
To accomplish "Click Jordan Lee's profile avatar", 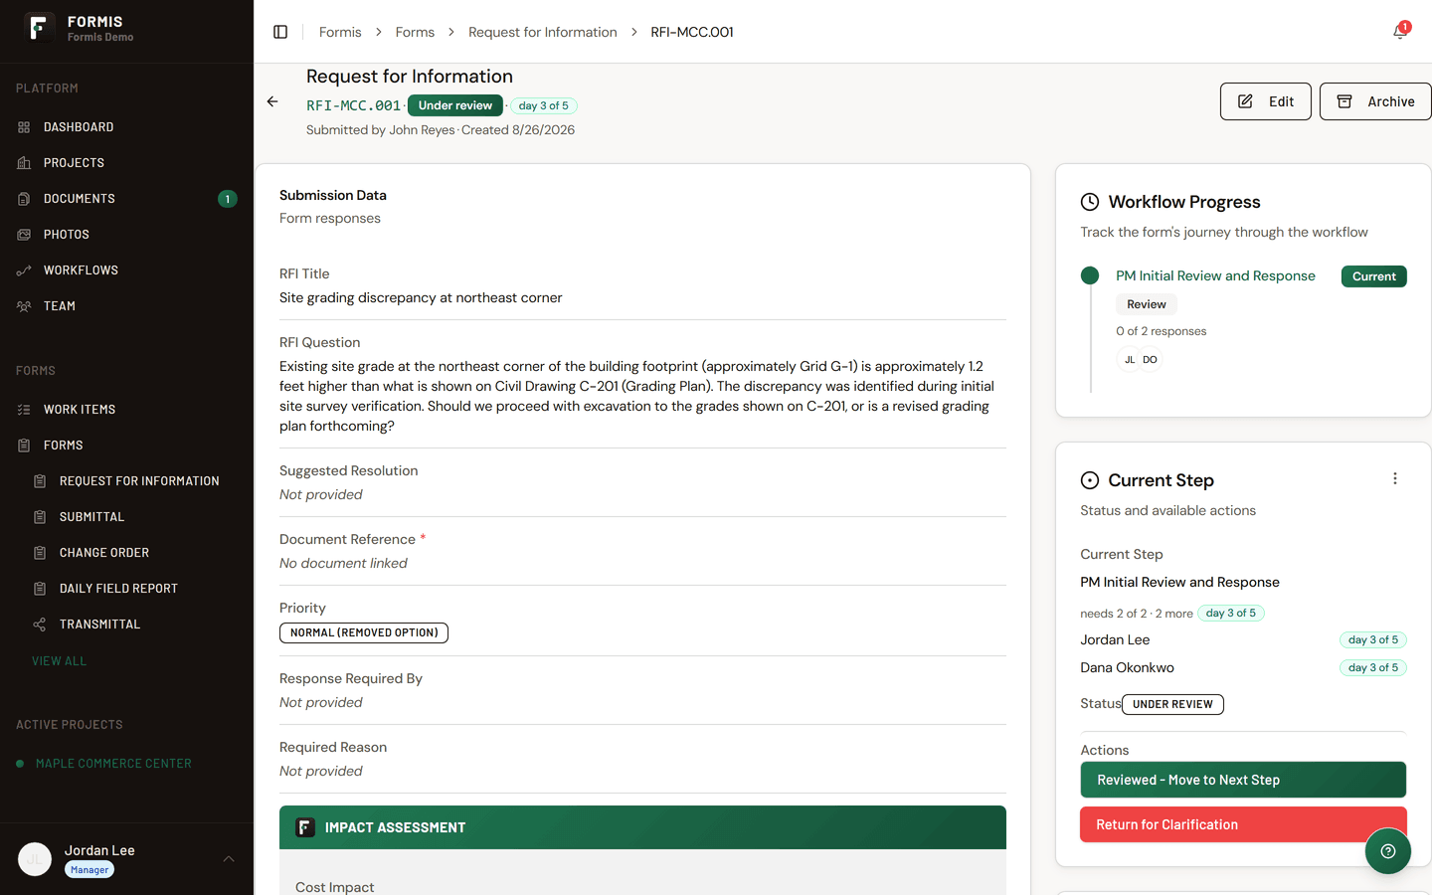I will point(35,859).
